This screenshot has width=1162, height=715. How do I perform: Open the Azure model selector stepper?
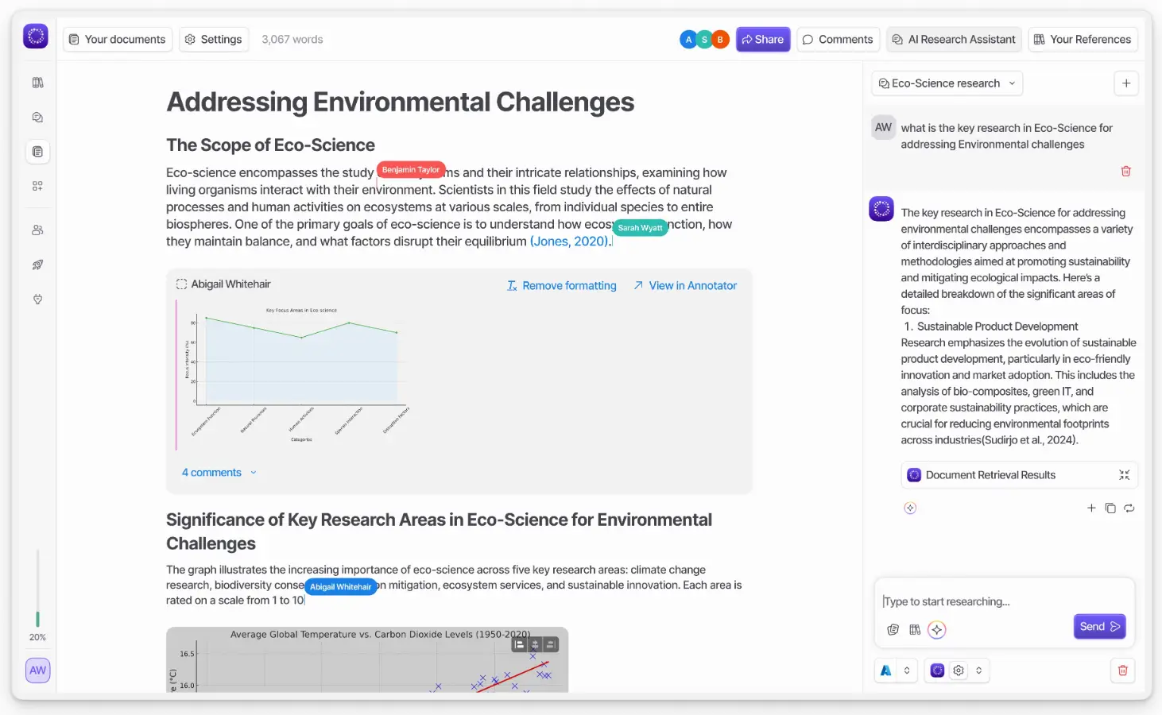coord(907,671)
